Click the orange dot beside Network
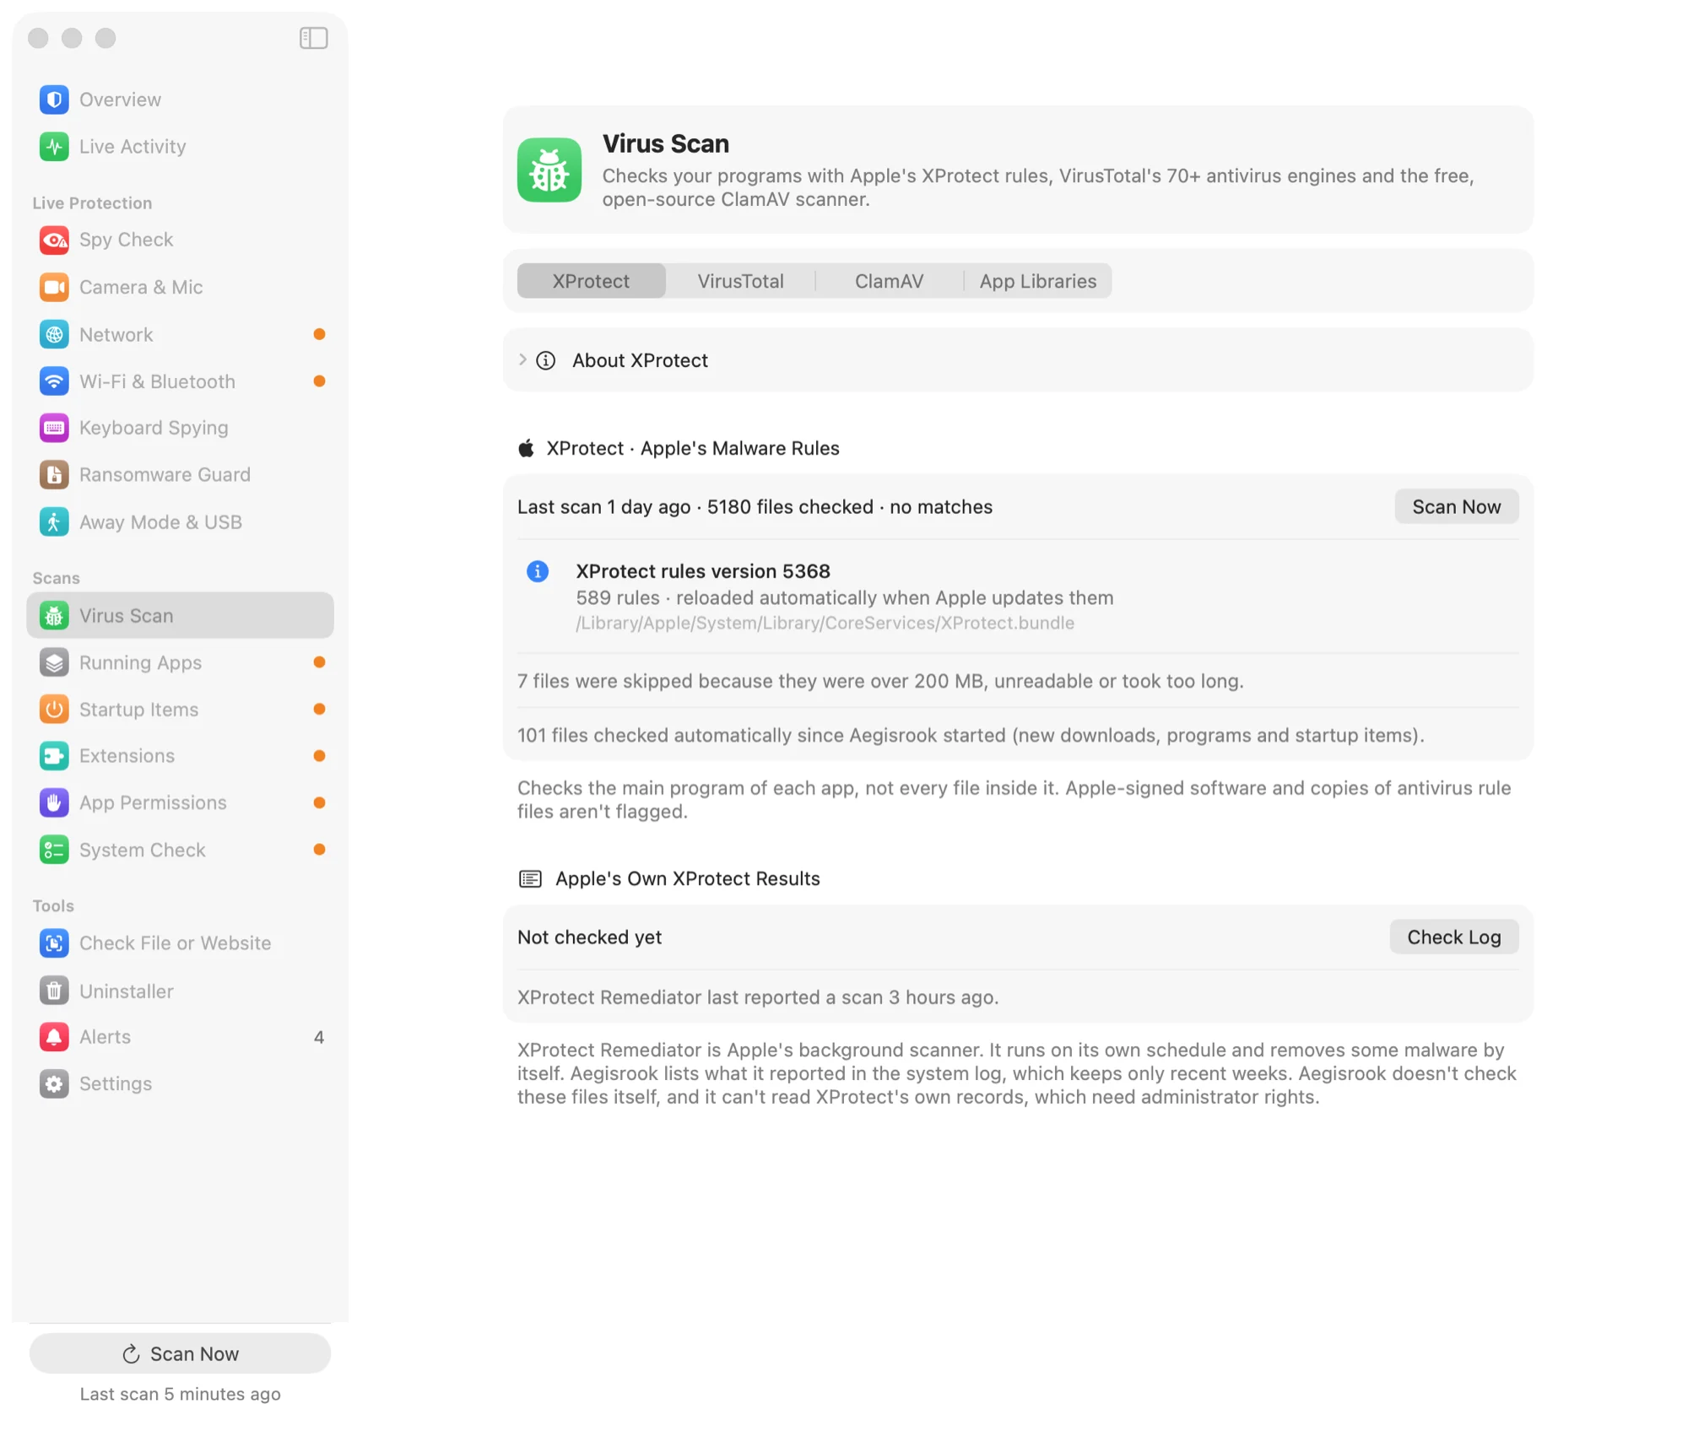This screenshot has height=1431, width=1688. pyautogui.click(x=319, y=335)
